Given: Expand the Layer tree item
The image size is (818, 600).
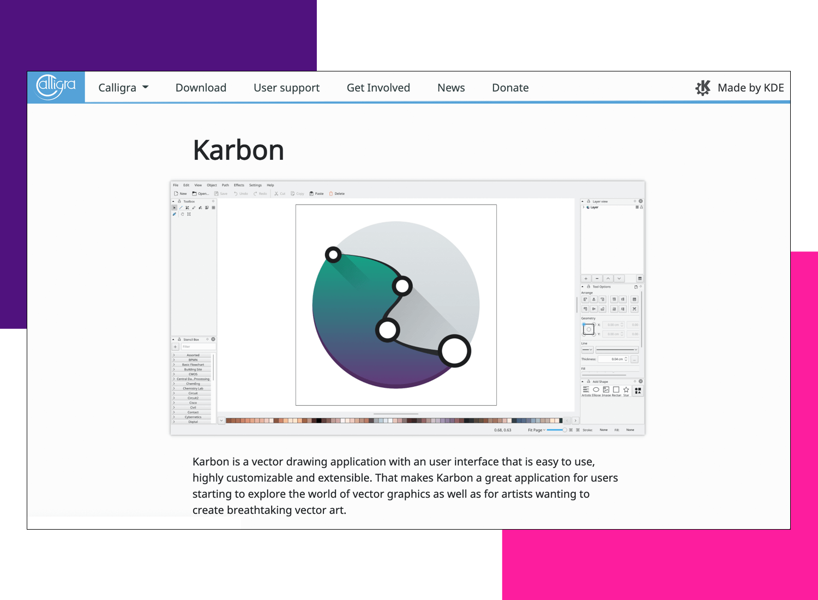Looking at the screenshot, I should [584, 207].
